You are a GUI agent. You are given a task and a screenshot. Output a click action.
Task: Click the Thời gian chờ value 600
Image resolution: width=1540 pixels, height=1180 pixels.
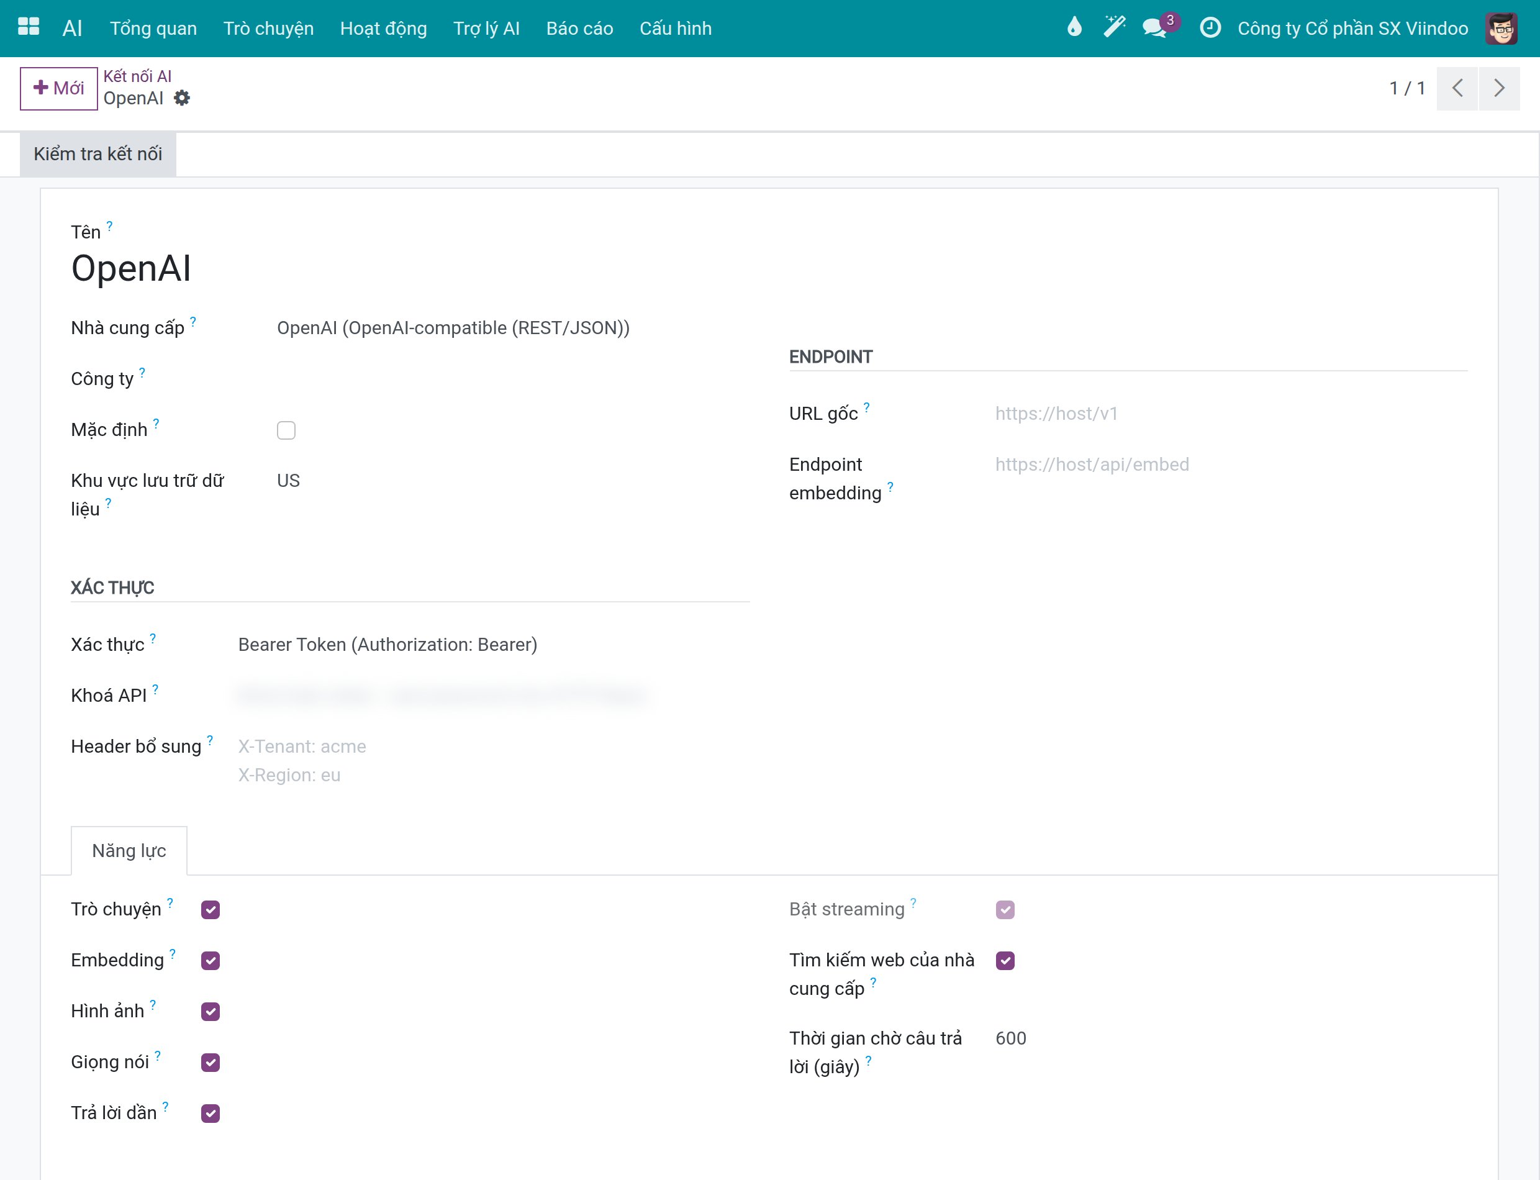[x=1010, y=1038]
